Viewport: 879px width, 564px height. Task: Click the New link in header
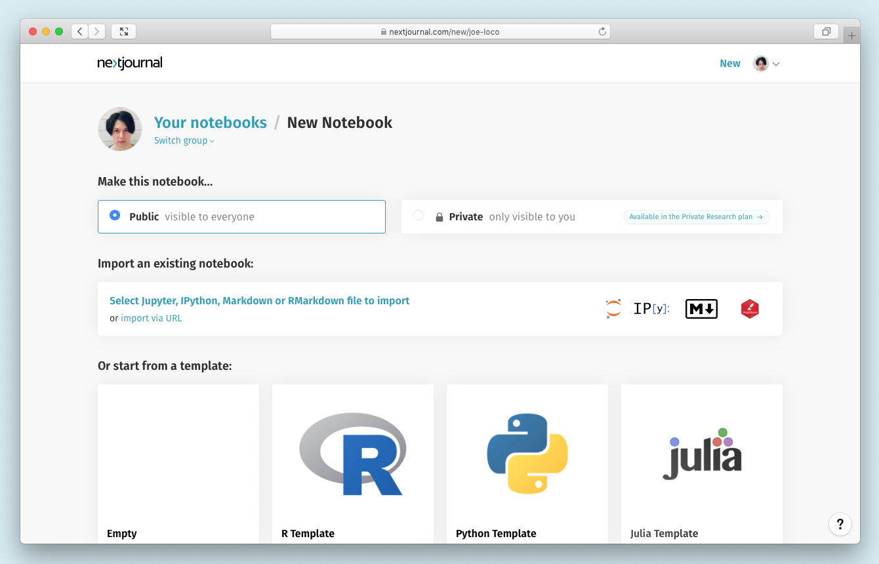(730, 64)
